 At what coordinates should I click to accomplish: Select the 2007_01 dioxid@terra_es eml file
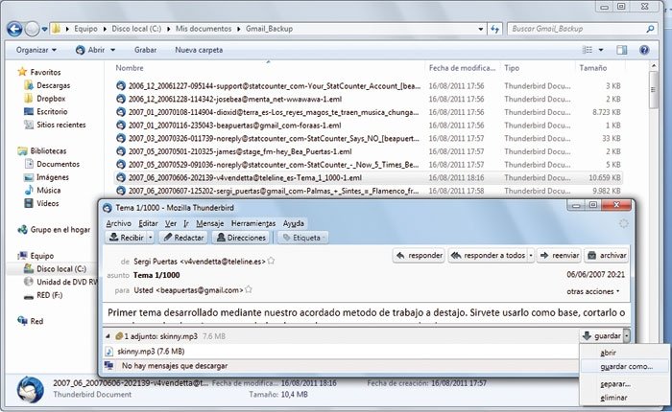coord(274,112)
